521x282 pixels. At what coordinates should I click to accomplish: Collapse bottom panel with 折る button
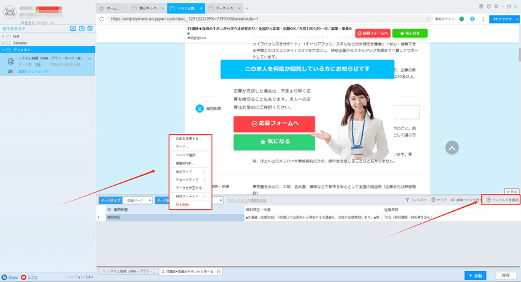point(512,191)
